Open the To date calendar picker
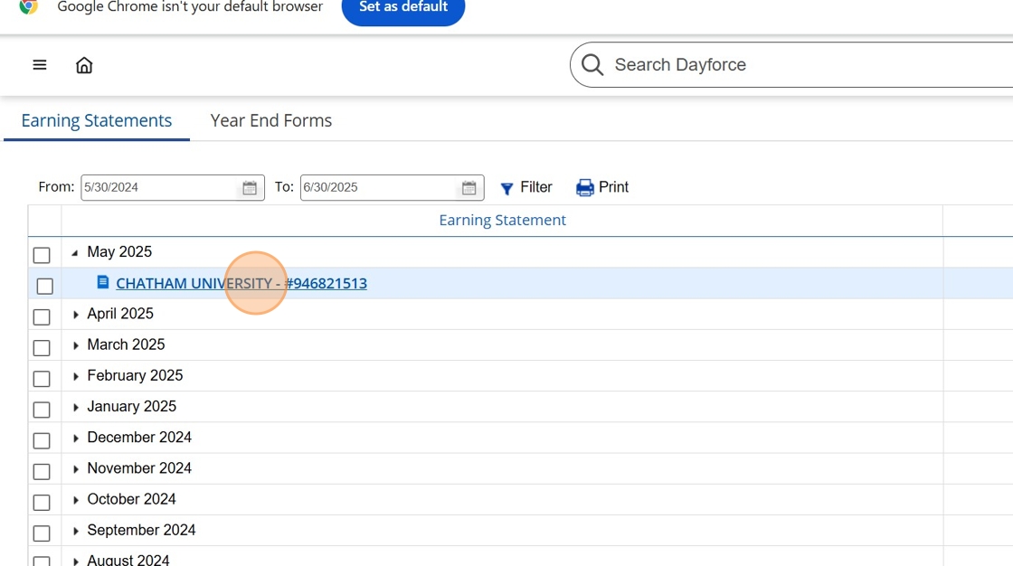The height and width of the screenshot is (566, 1013). (x=469, y=187)
